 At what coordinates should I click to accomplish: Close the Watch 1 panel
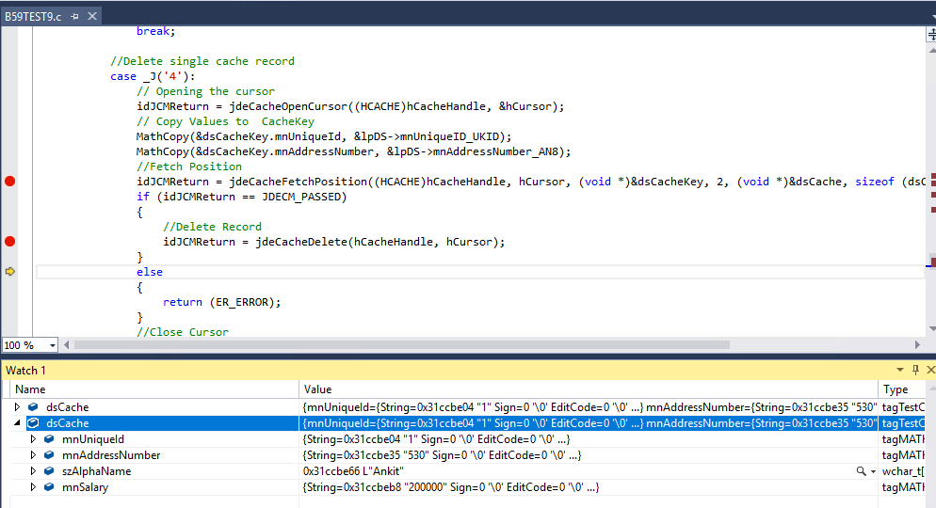[x=930, y=371]
